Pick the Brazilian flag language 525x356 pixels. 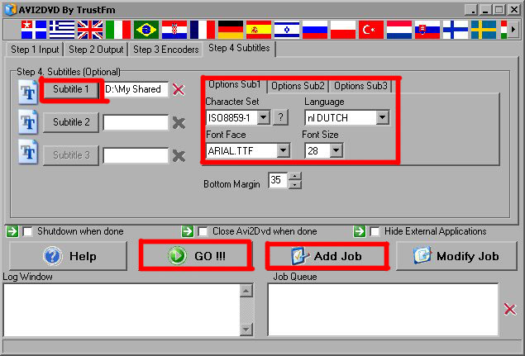click(x=146, y=30)
